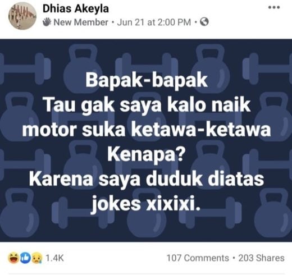Click Dhias Akeyla's profile picture
Image resolution: width=292 pixels, height=275 pixels.
click(22, 16)
